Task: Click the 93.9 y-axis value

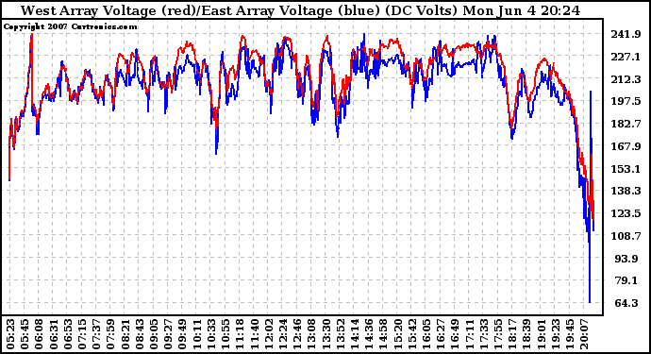Action: [x=626, y=259]
